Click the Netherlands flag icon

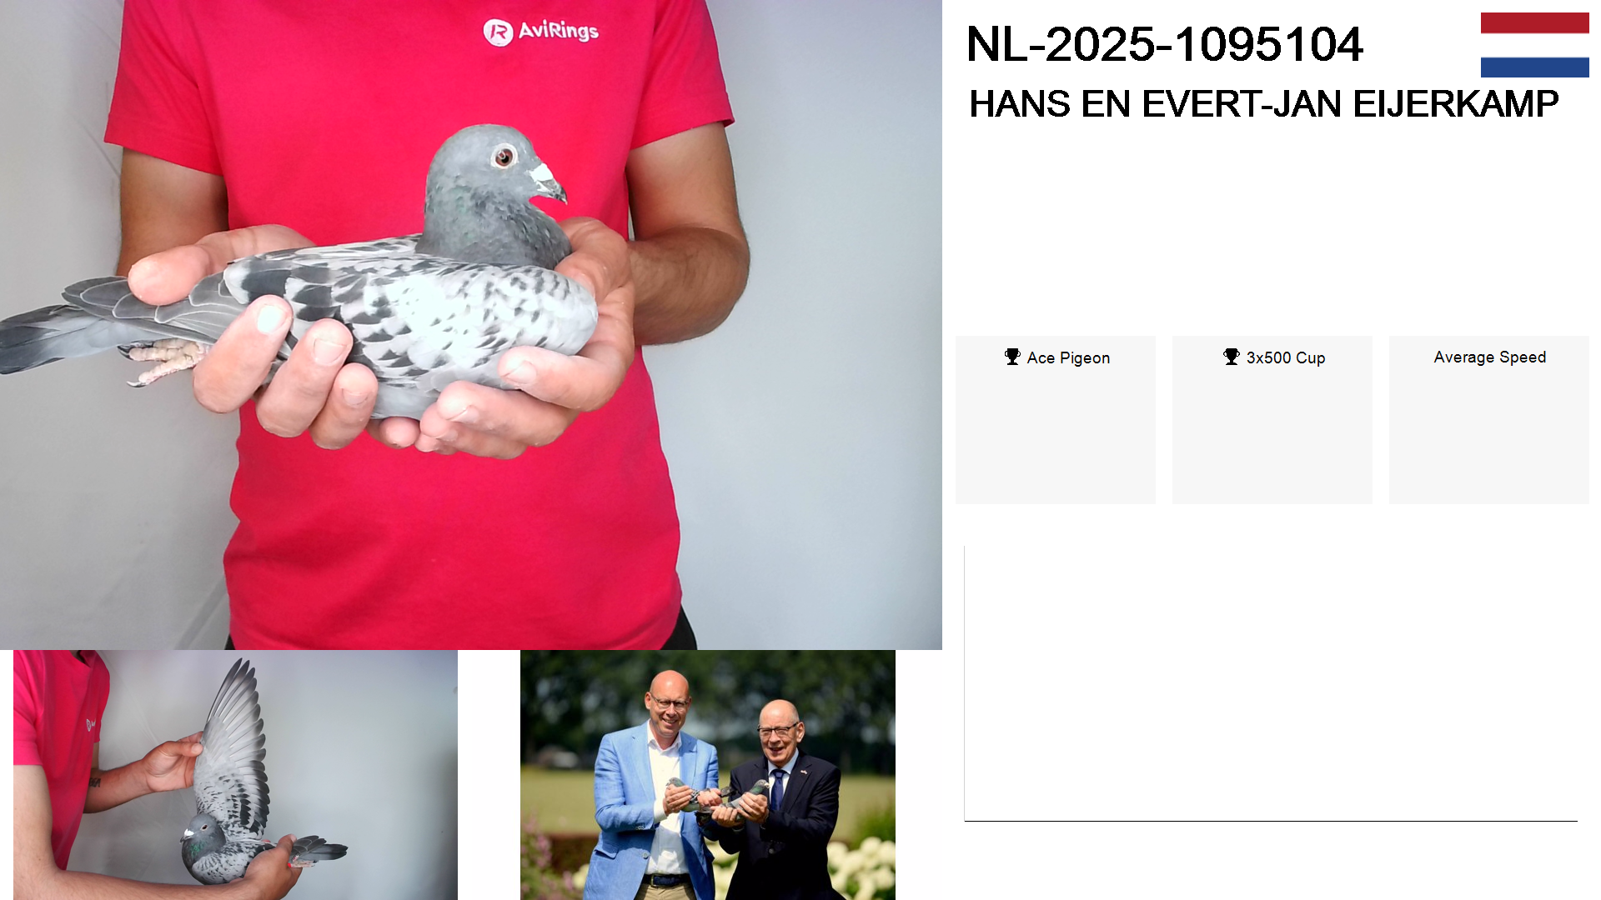point(1534,45)
